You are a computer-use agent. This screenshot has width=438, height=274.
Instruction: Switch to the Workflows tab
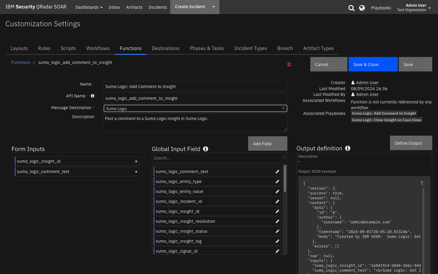(98, 48)
